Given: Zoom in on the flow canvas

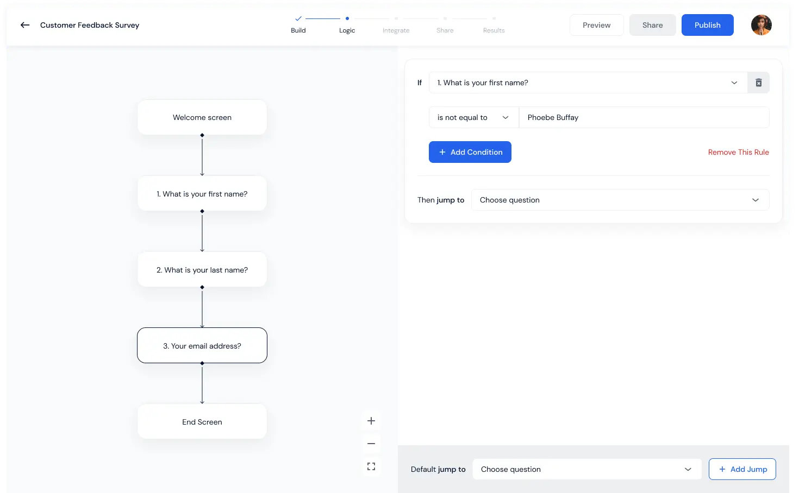Looking at the screenshot, I should coord(371,420).
